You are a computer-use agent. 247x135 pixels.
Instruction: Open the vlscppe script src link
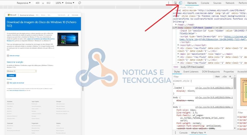[213, 38]
